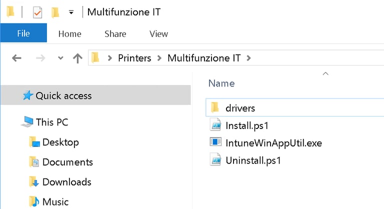Open Downloads in the navigation pane
This screenshot has width=384, height=209.
(x=67, y=182)
